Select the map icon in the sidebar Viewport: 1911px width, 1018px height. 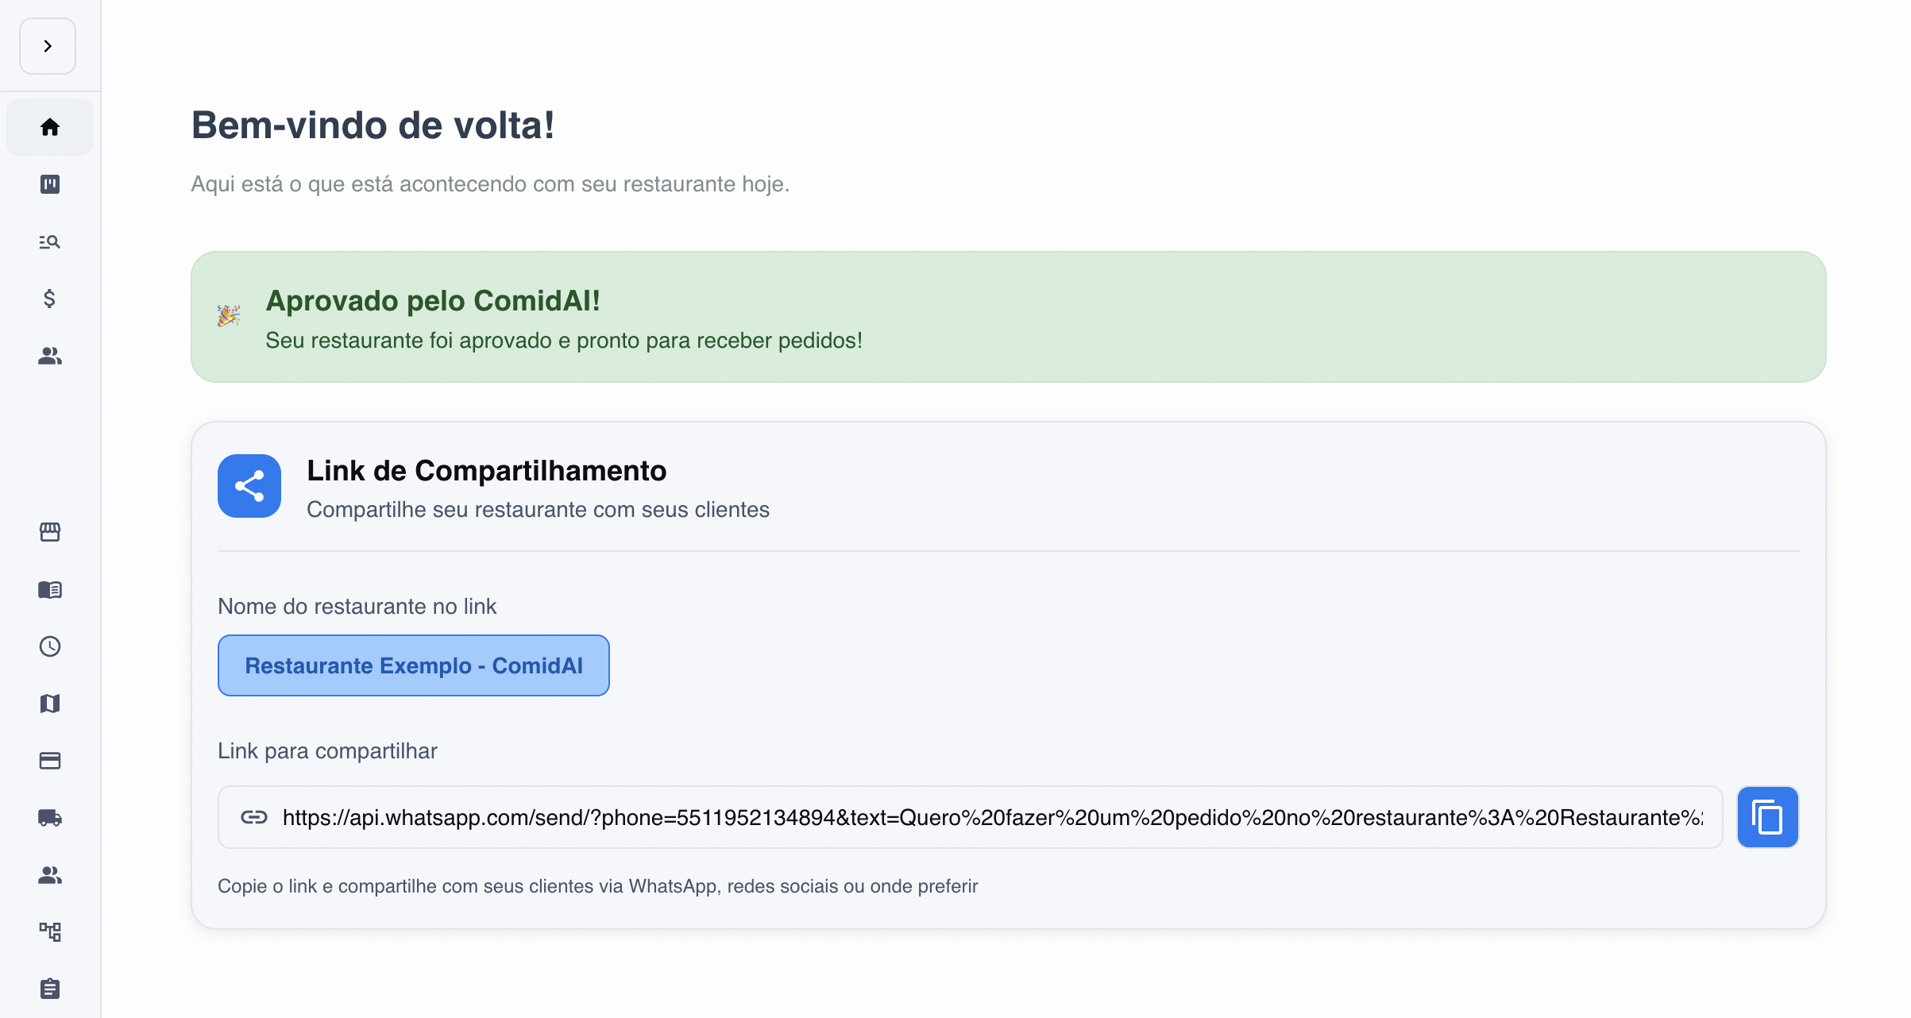[49, 704]
